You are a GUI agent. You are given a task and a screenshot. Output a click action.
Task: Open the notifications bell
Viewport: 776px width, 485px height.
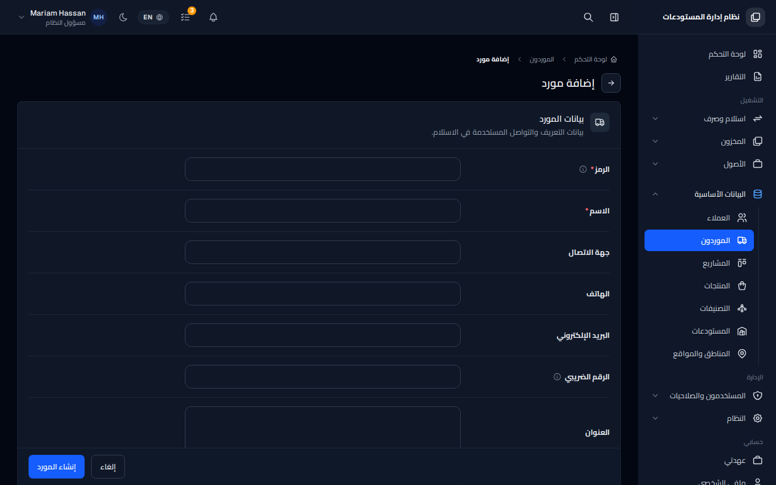coord(213,17)
